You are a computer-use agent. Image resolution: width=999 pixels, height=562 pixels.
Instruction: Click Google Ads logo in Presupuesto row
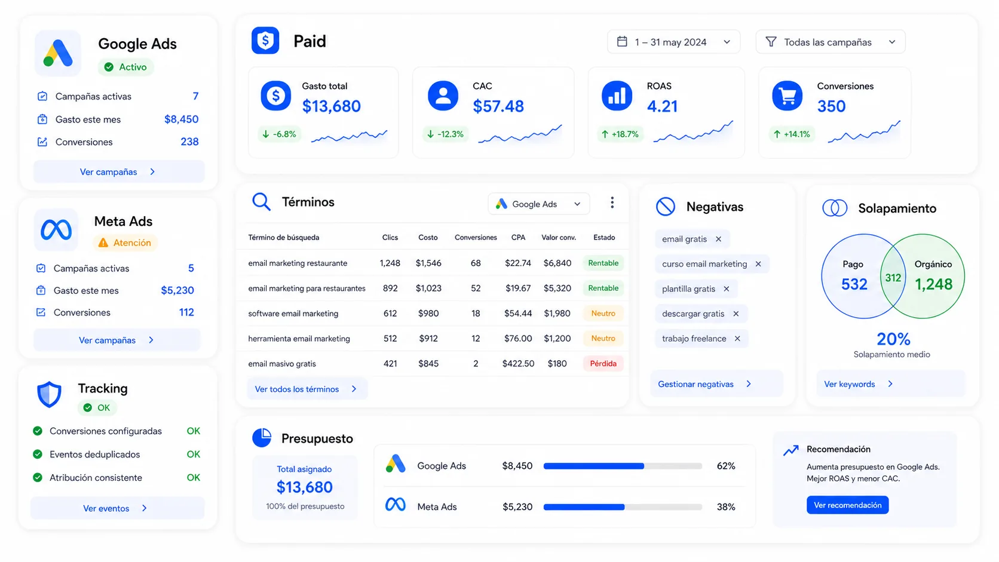coord(396,464)
